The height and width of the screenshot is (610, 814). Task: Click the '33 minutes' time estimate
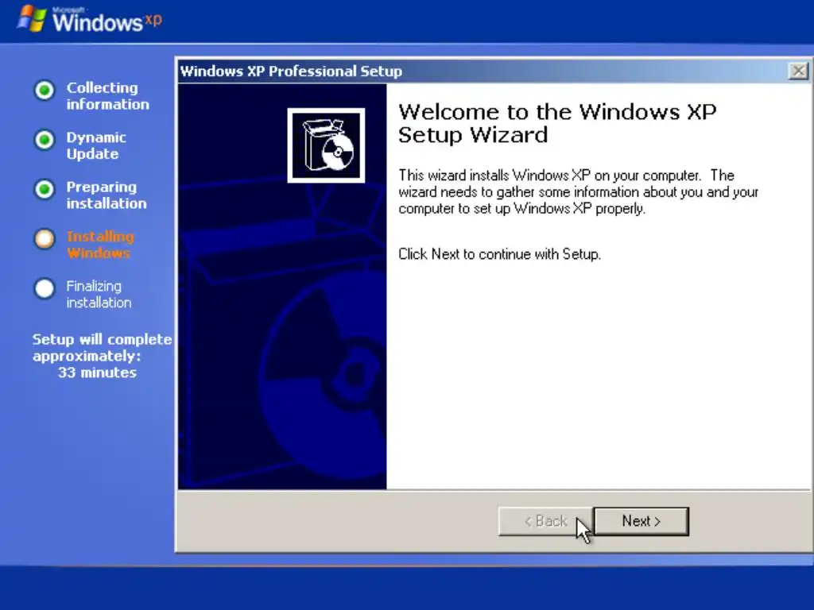[x=97, y=373]
